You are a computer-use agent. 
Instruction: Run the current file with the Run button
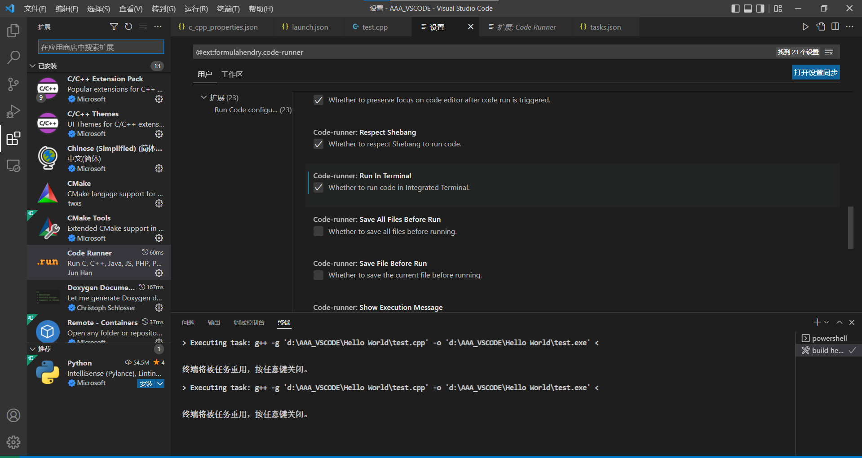click(x=805, y=26)
